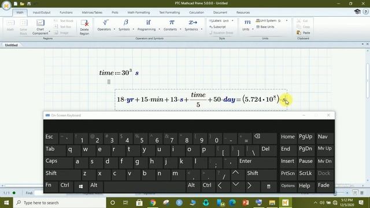The width and height of the screenshot is (370, 208).
Task: Expand the Chart Component dropdown arrow
Action: (50, 31)
